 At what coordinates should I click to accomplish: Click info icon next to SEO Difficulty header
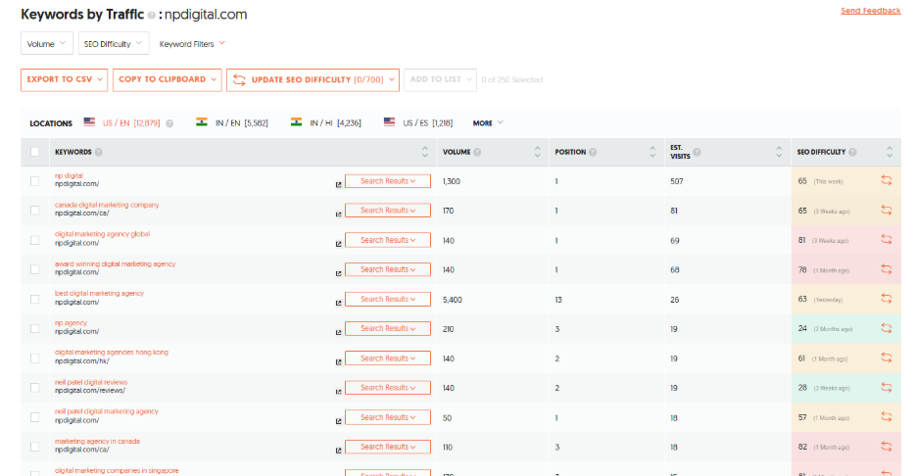click(852, 152)
